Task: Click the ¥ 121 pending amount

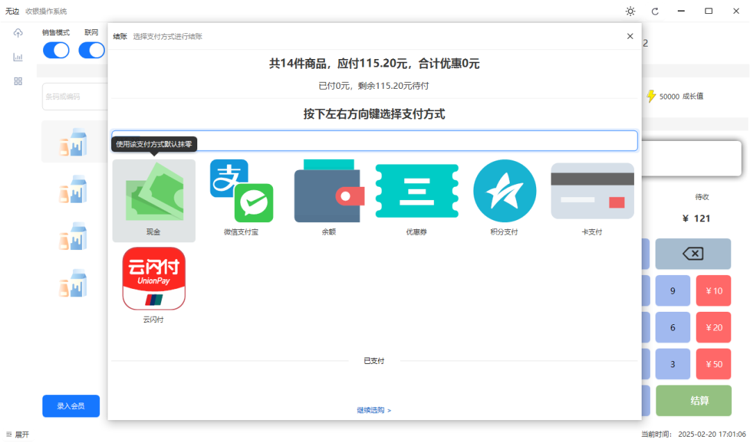Action: tap(696, 219)
